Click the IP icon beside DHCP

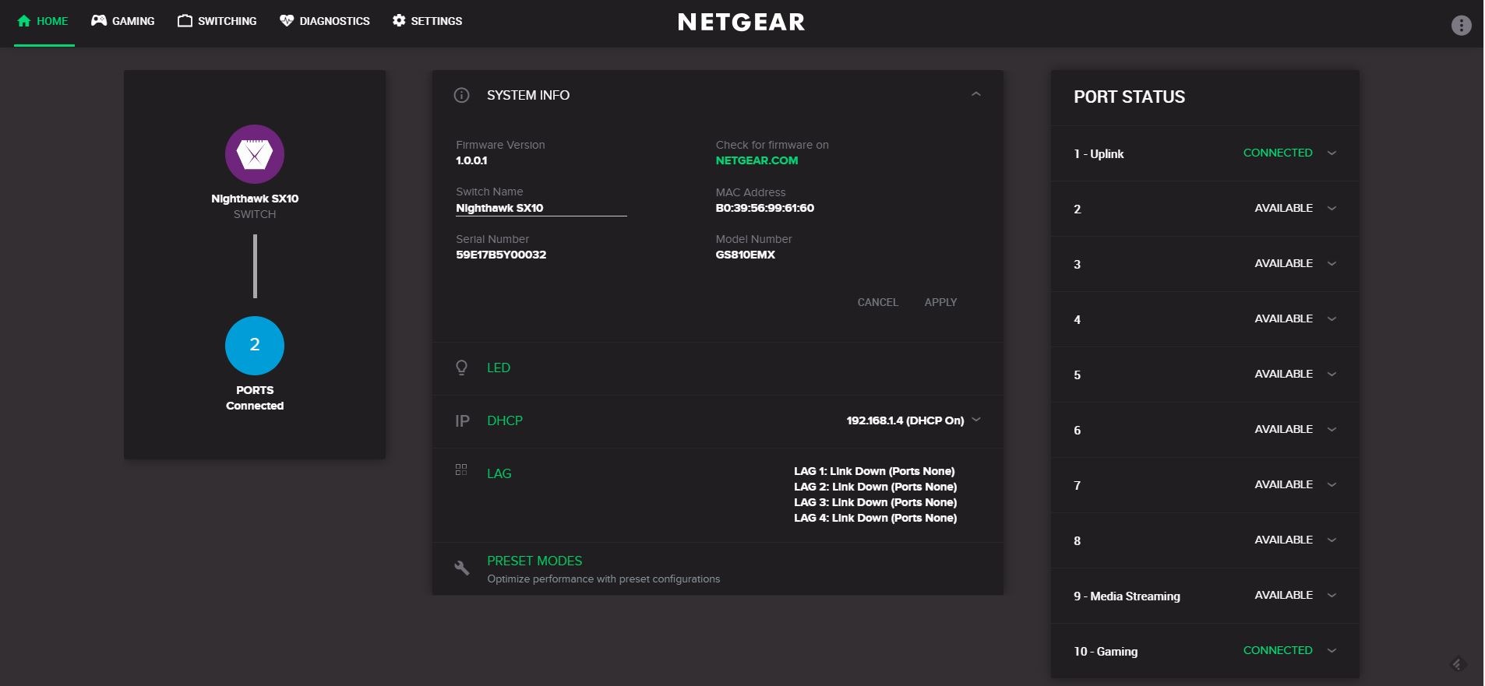coord(462,421)
